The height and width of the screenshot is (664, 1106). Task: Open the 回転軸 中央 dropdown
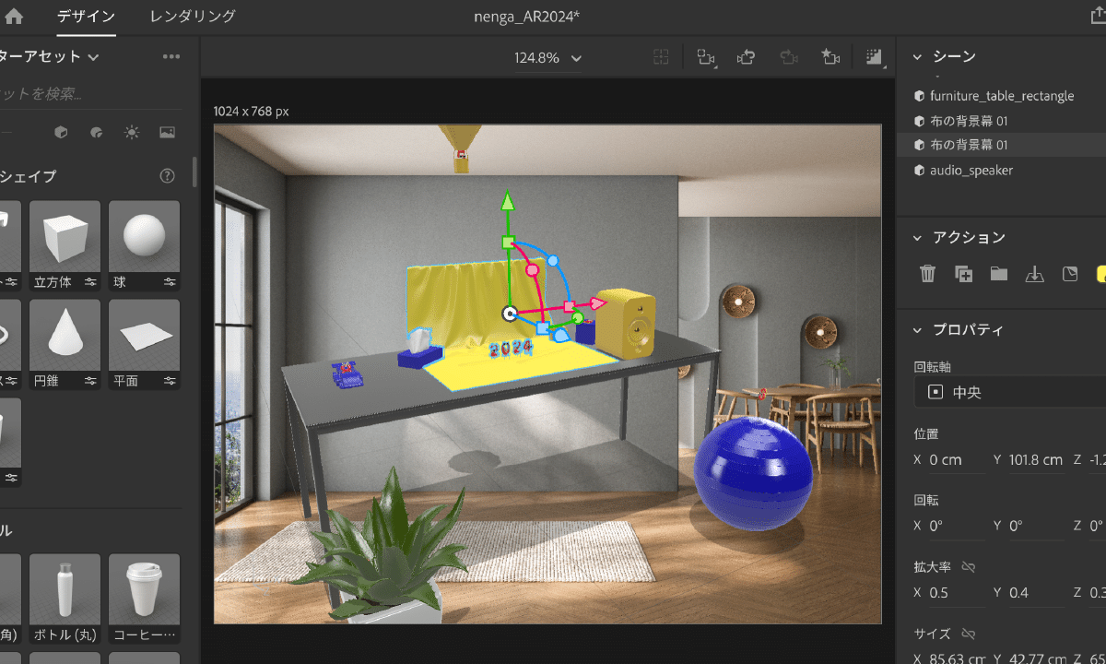(x=1010, y=392)
